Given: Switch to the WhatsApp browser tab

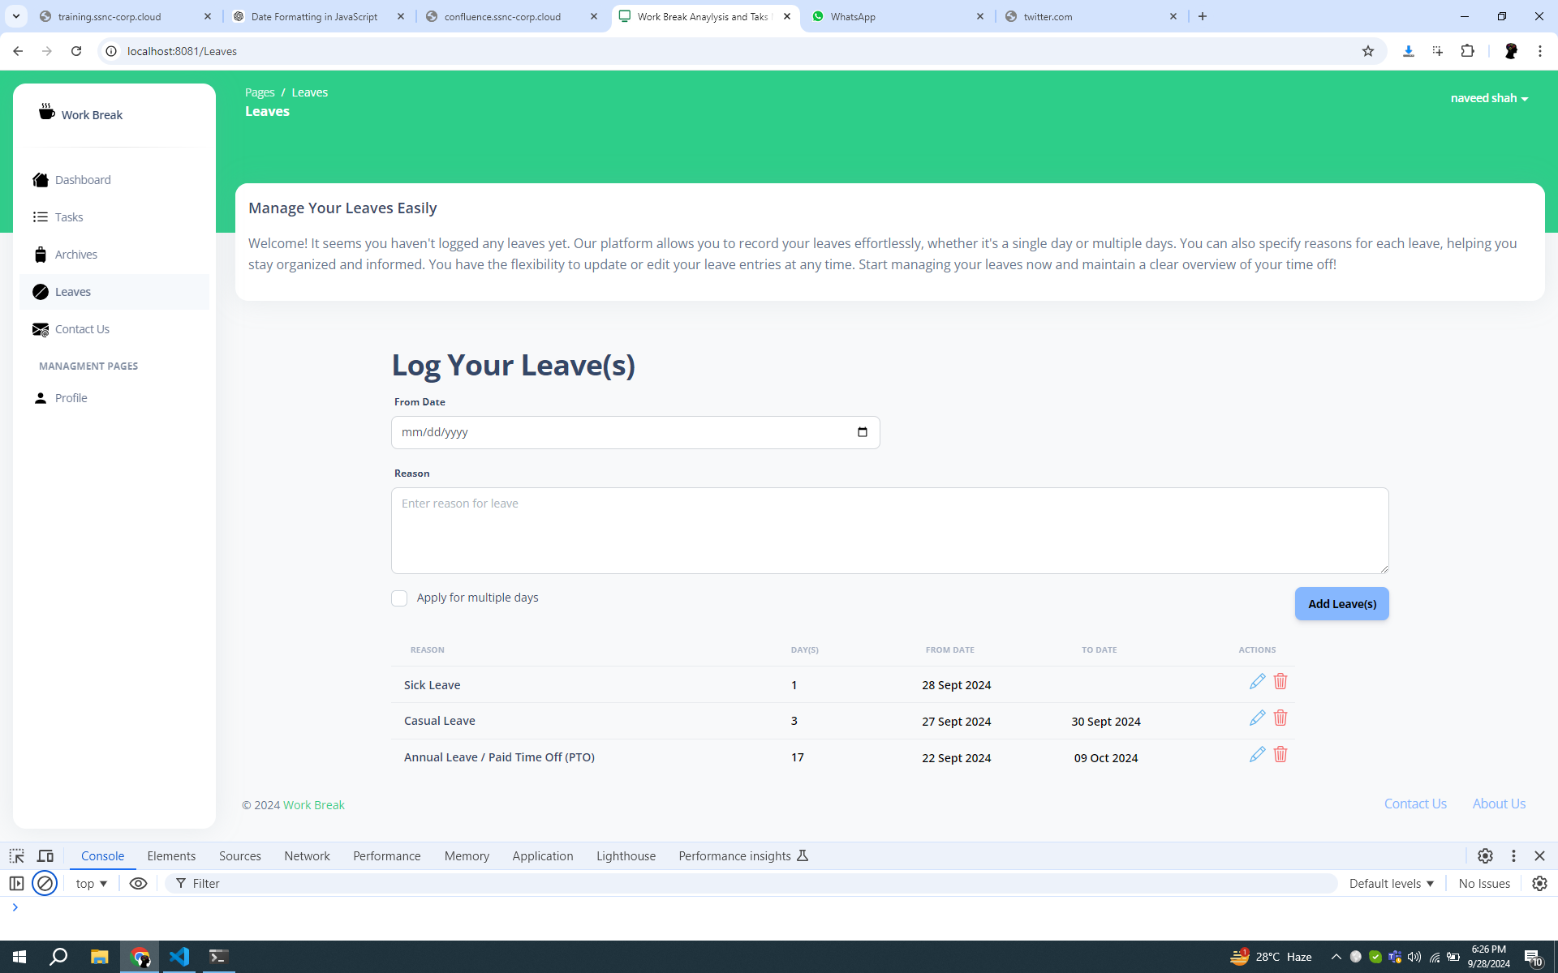Looking at the screenshot, I should [x=897, y=16].
